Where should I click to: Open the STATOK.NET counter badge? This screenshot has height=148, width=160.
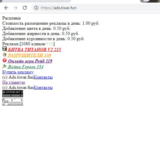tap(13, 94)
